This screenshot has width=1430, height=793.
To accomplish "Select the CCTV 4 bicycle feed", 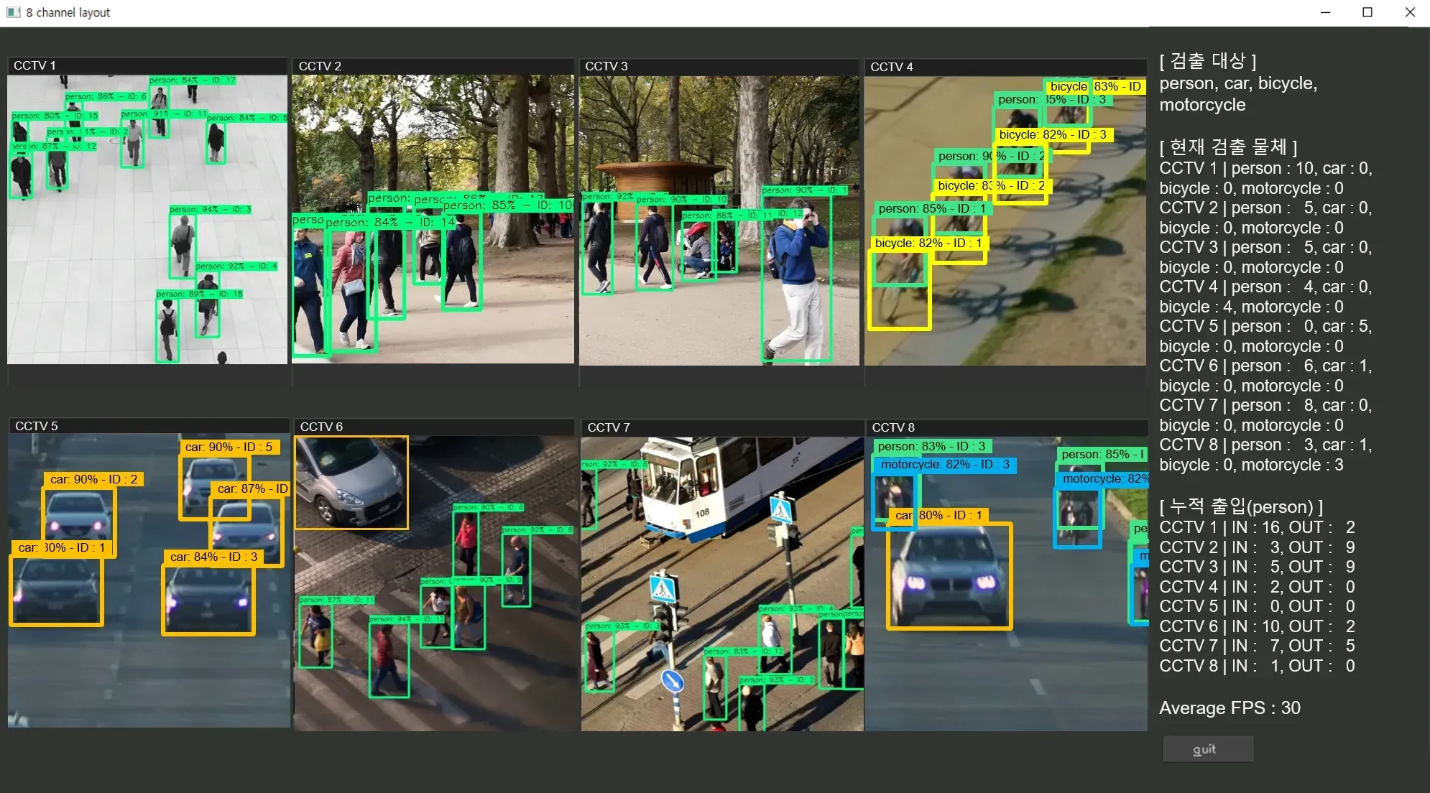I will coord(1004,221).
